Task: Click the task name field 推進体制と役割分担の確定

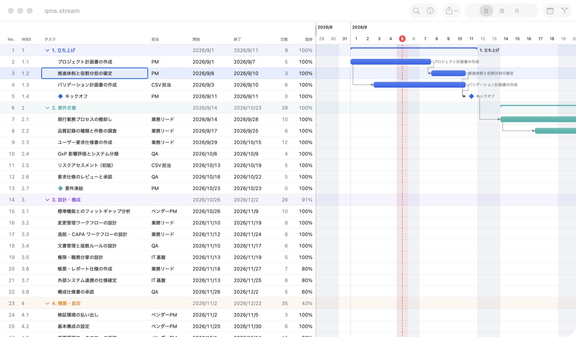Action: click(95, 73)
